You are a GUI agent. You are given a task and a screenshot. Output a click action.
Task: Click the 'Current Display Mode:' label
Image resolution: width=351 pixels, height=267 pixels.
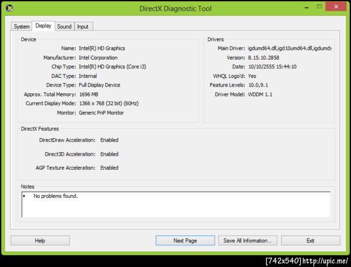(x=51, y=104)
